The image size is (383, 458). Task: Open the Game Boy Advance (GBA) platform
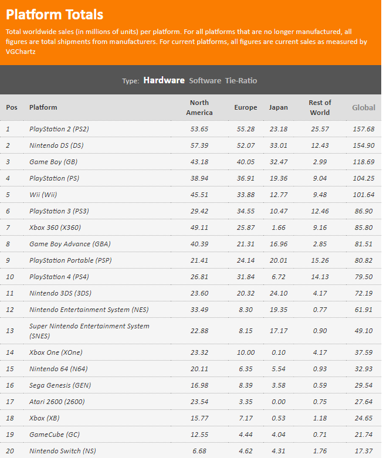(70, 244)
